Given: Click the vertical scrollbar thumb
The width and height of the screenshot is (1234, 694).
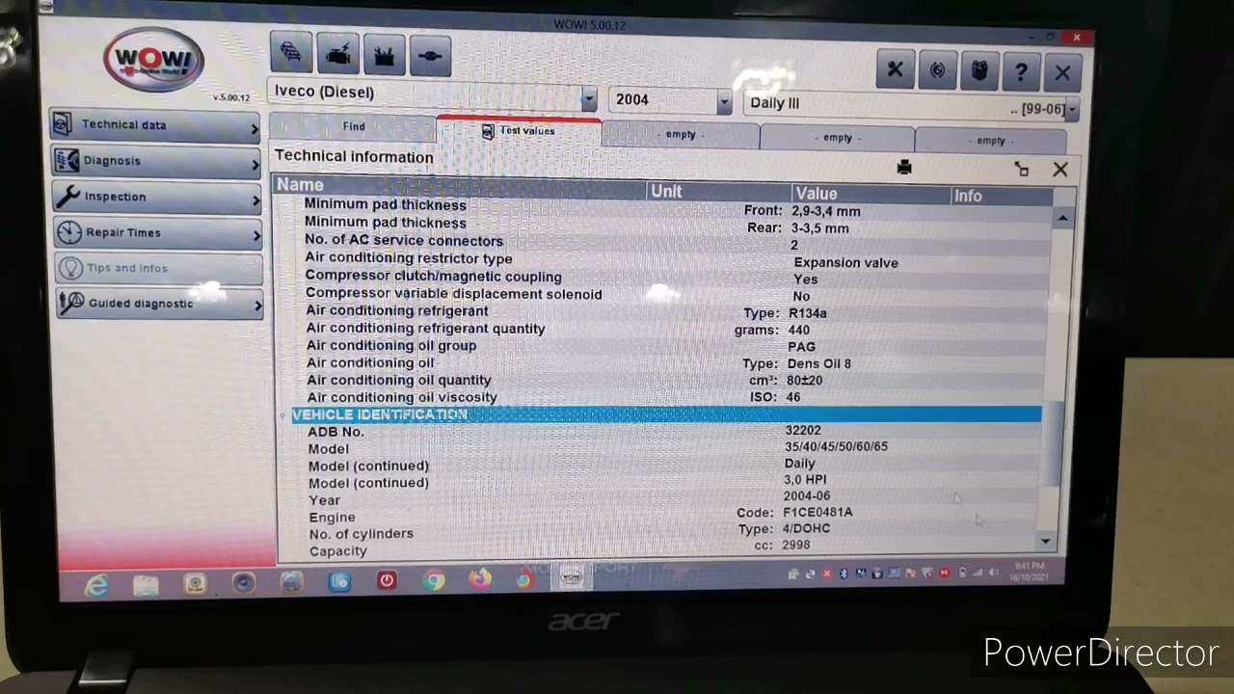Looking at the screenshot, I should click(1053, 443).
